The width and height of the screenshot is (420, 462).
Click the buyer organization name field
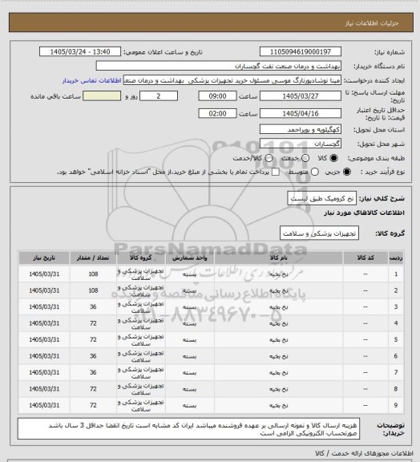coord(219,66)
